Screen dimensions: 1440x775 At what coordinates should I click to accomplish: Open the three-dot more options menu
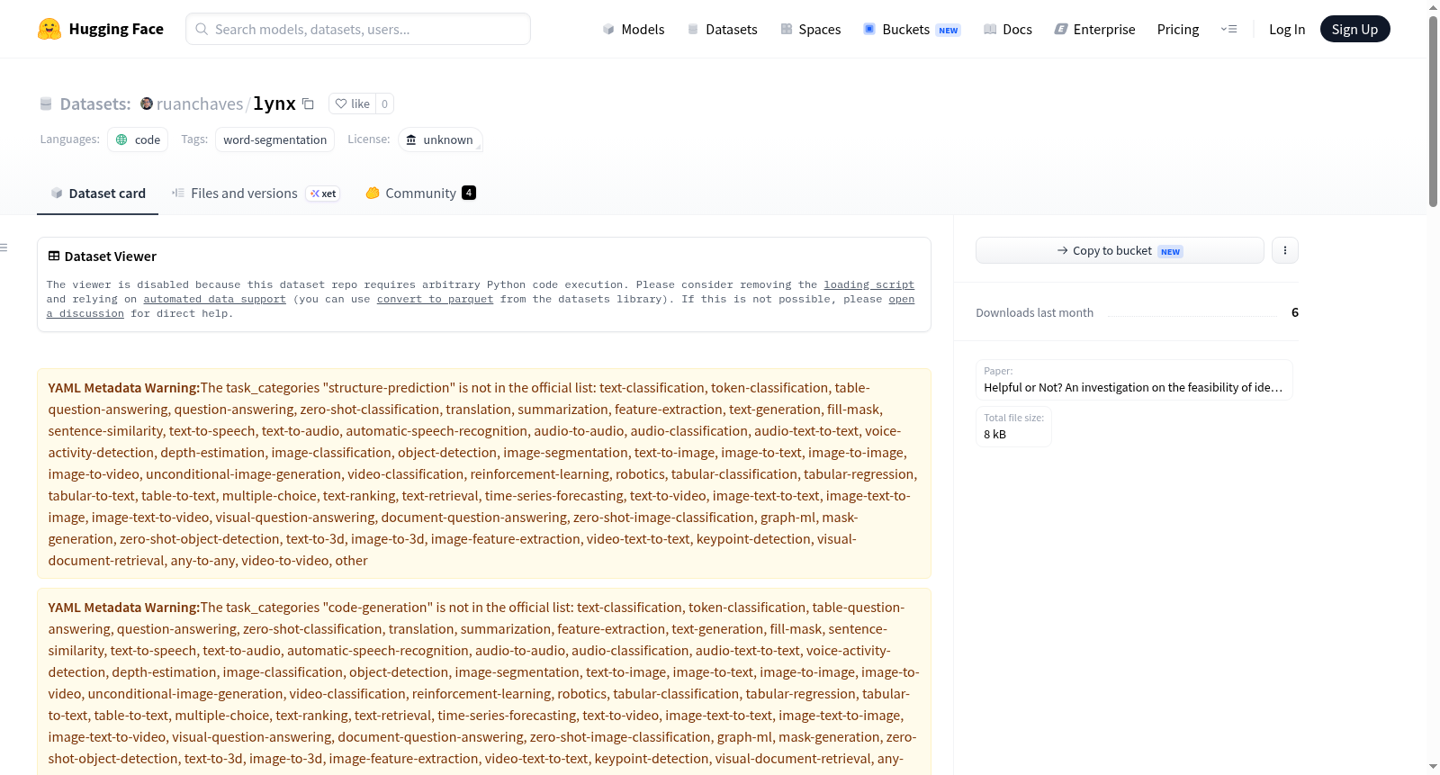[1285, 250]
